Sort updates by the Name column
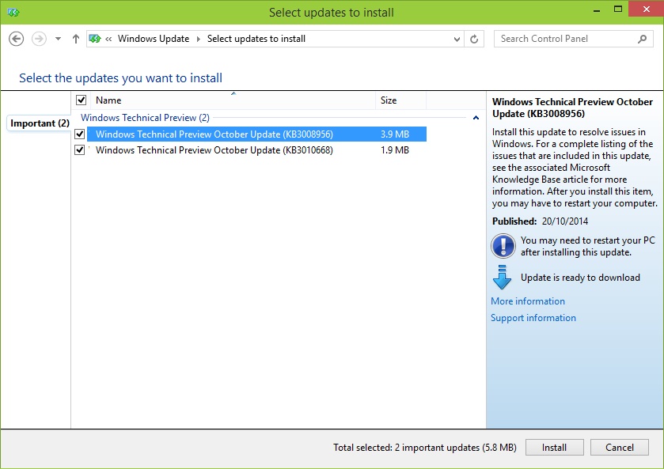The height and width of the screenshot is (469, 664). click(x=233, y=100)
